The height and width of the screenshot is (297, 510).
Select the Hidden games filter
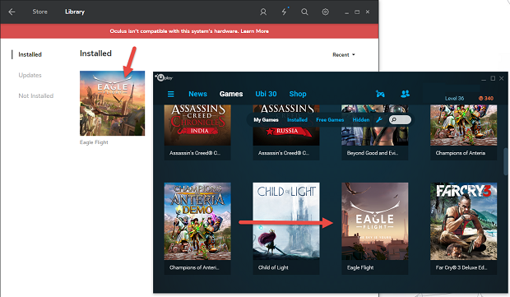point(361,120)
